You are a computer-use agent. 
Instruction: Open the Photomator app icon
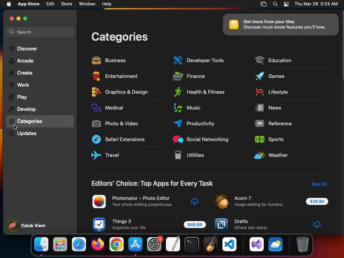99,202
